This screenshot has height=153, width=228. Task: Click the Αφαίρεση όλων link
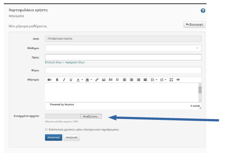click(x=75, y=62)
